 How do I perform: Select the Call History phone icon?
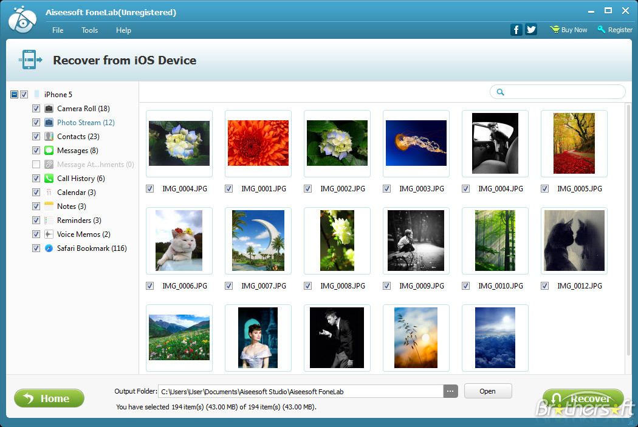click(49, 179)
